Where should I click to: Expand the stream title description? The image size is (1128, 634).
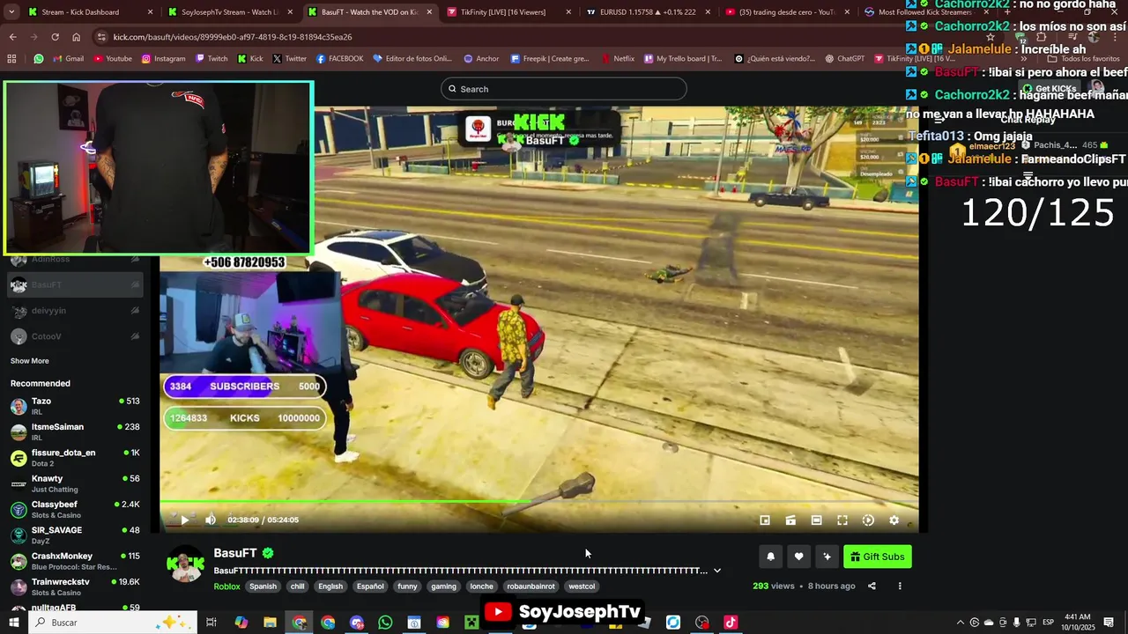tap(717, 571)
